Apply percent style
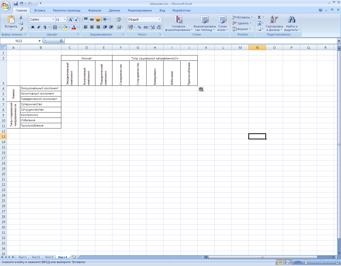Image resolution: width=341 pixels, height=266 pixels. (139, 27)
